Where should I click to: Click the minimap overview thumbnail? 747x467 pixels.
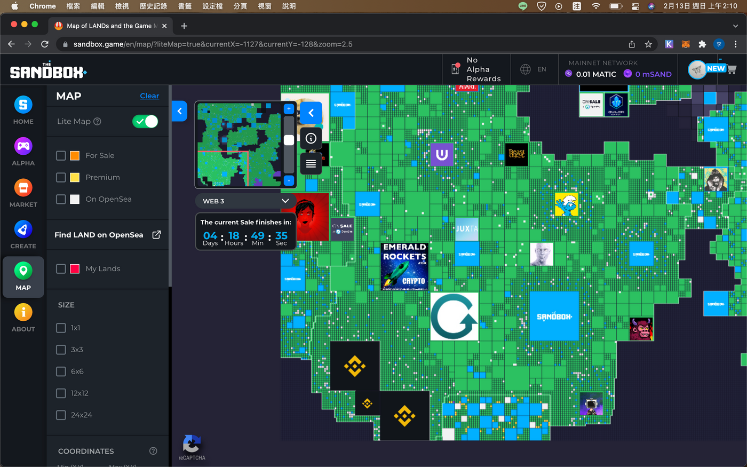point(239,145)
